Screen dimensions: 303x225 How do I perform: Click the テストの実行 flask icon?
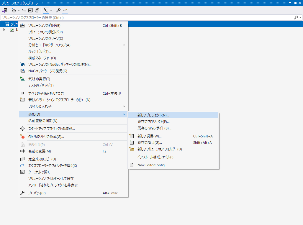click(x=22, y=79)
